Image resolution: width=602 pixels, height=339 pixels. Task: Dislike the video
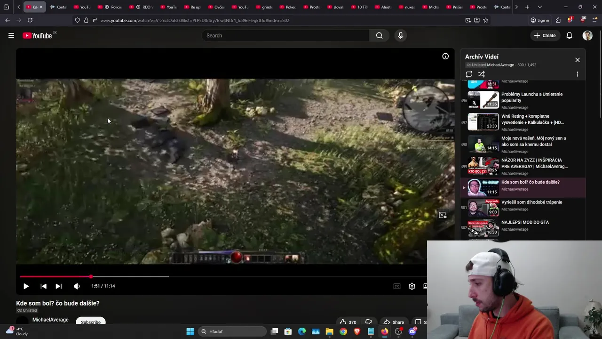369,322
